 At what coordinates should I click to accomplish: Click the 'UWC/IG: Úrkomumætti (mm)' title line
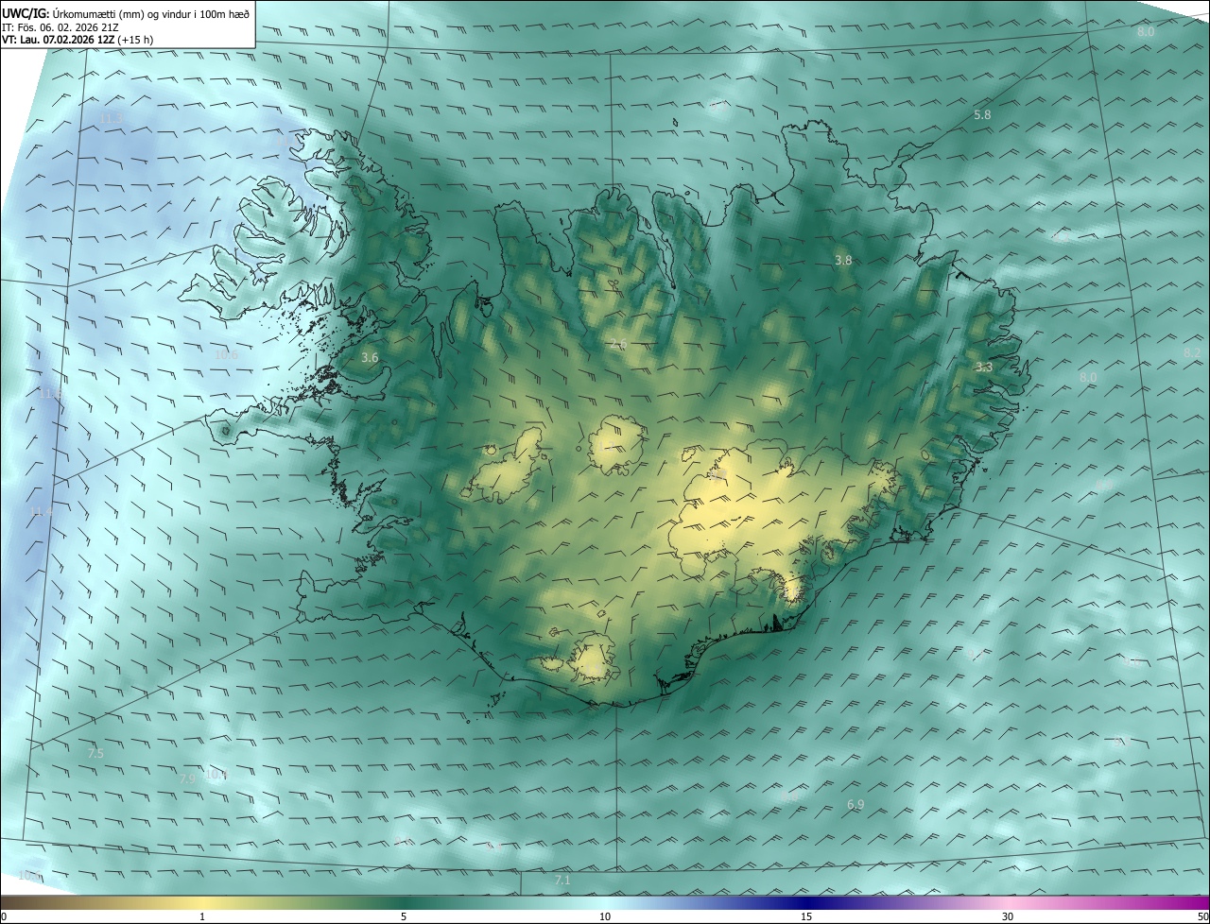(126, 12)
